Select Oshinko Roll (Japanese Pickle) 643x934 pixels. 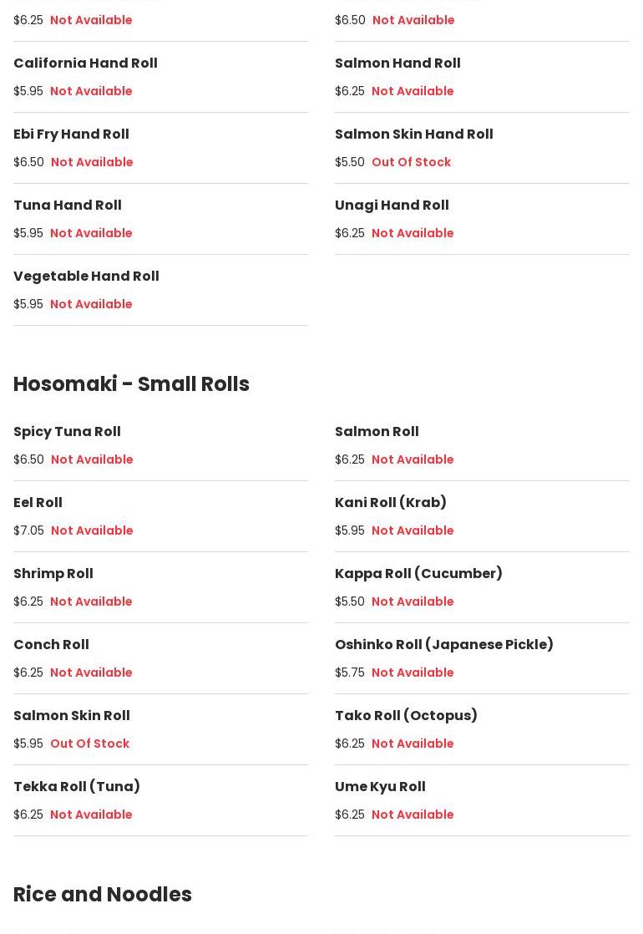point(444,645)
